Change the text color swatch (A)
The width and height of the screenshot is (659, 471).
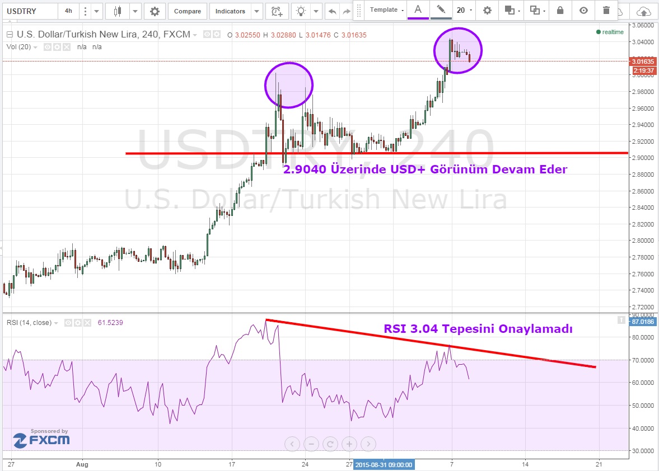[x=417, y=10]
